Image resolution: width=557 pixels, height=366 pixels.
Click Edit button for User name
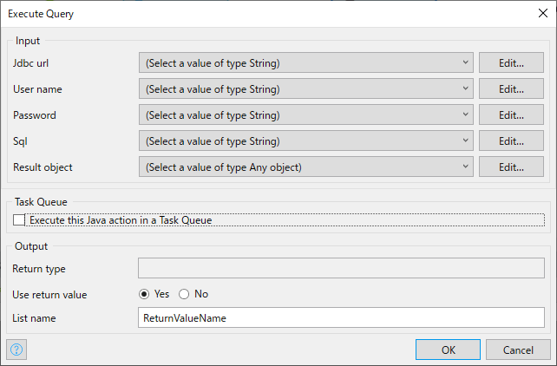tap(512, 89)
